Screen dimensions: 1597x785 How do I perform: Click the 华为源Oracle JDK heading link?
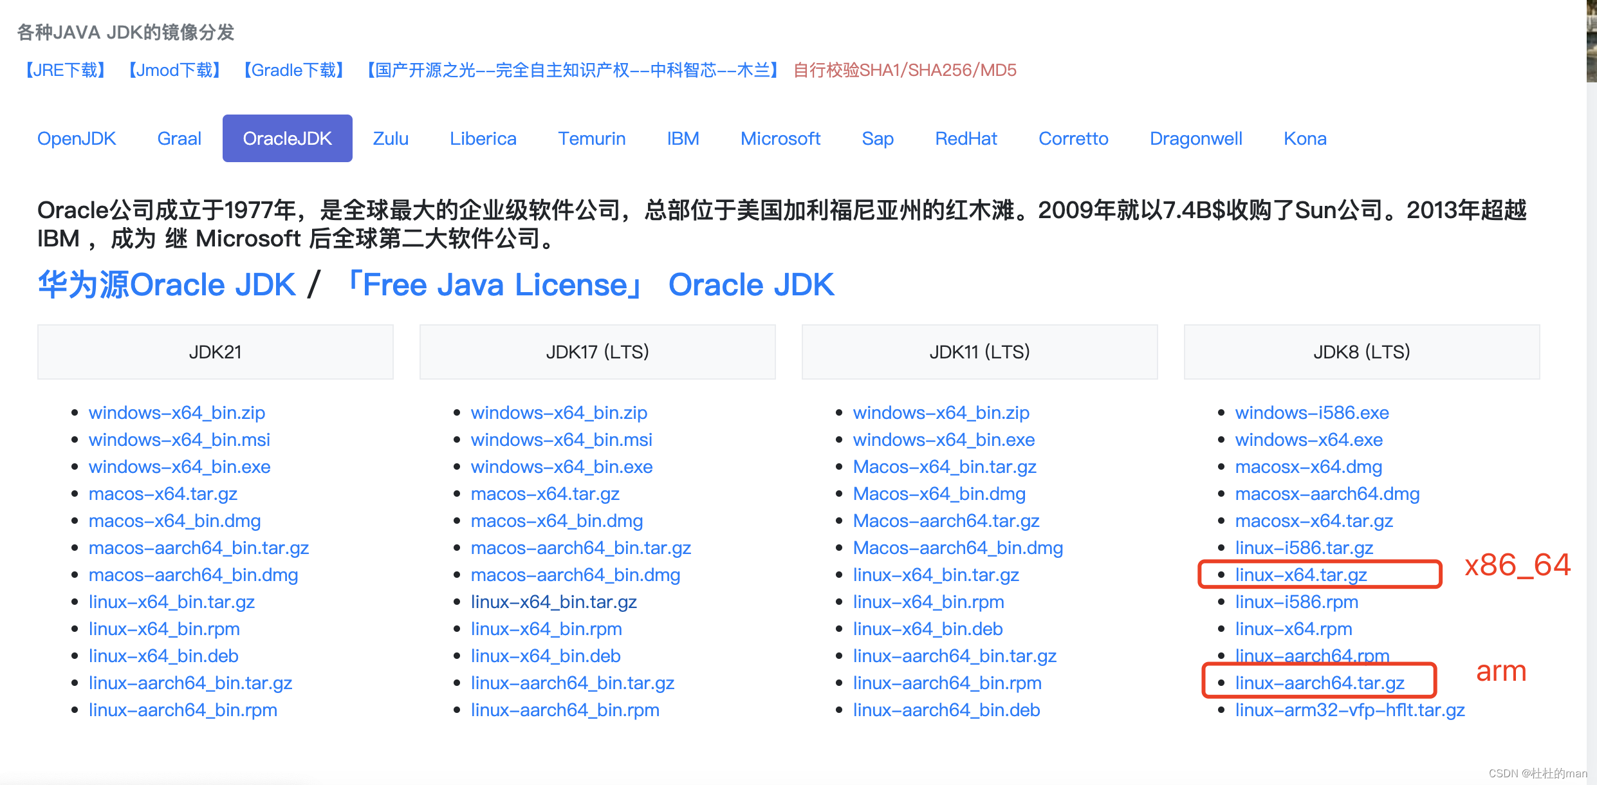[x=167, y=284]
